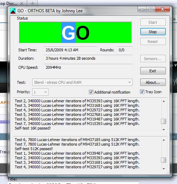Open the About dialog
Screen dimensions: 177x184
(153, 82)
